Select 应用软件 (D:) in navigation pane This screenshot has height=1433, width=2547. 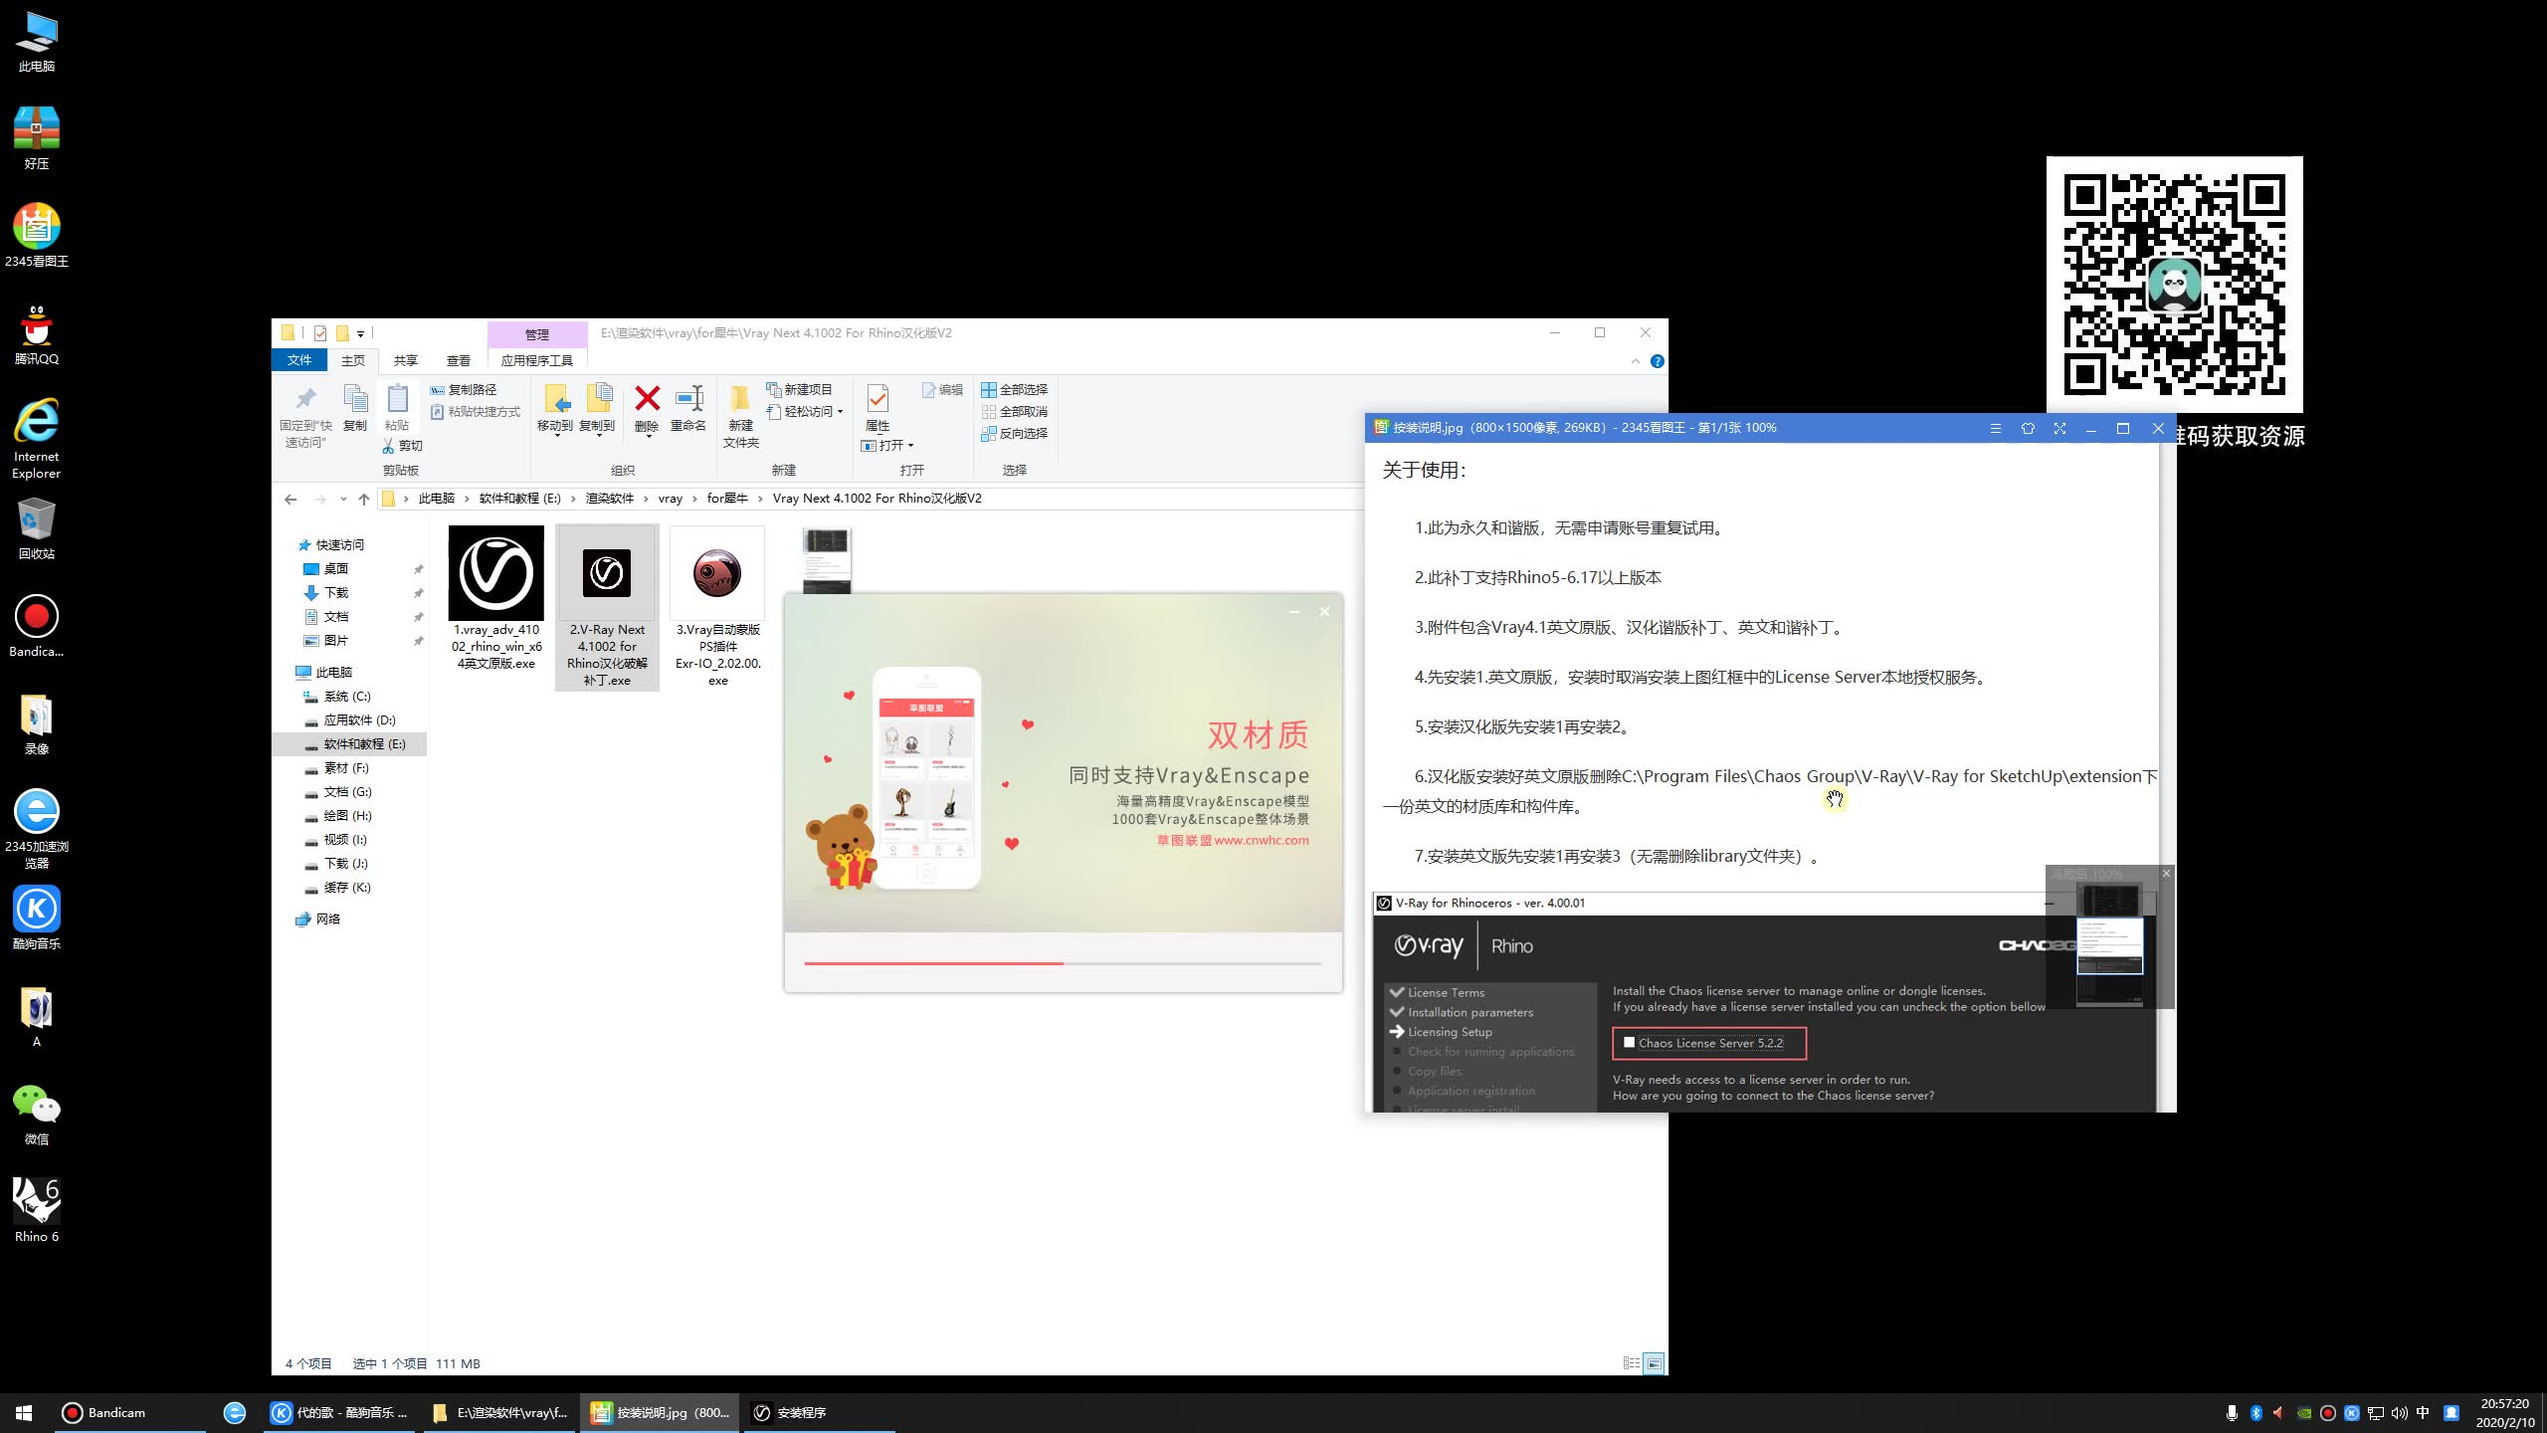click(x=360, y=720)
